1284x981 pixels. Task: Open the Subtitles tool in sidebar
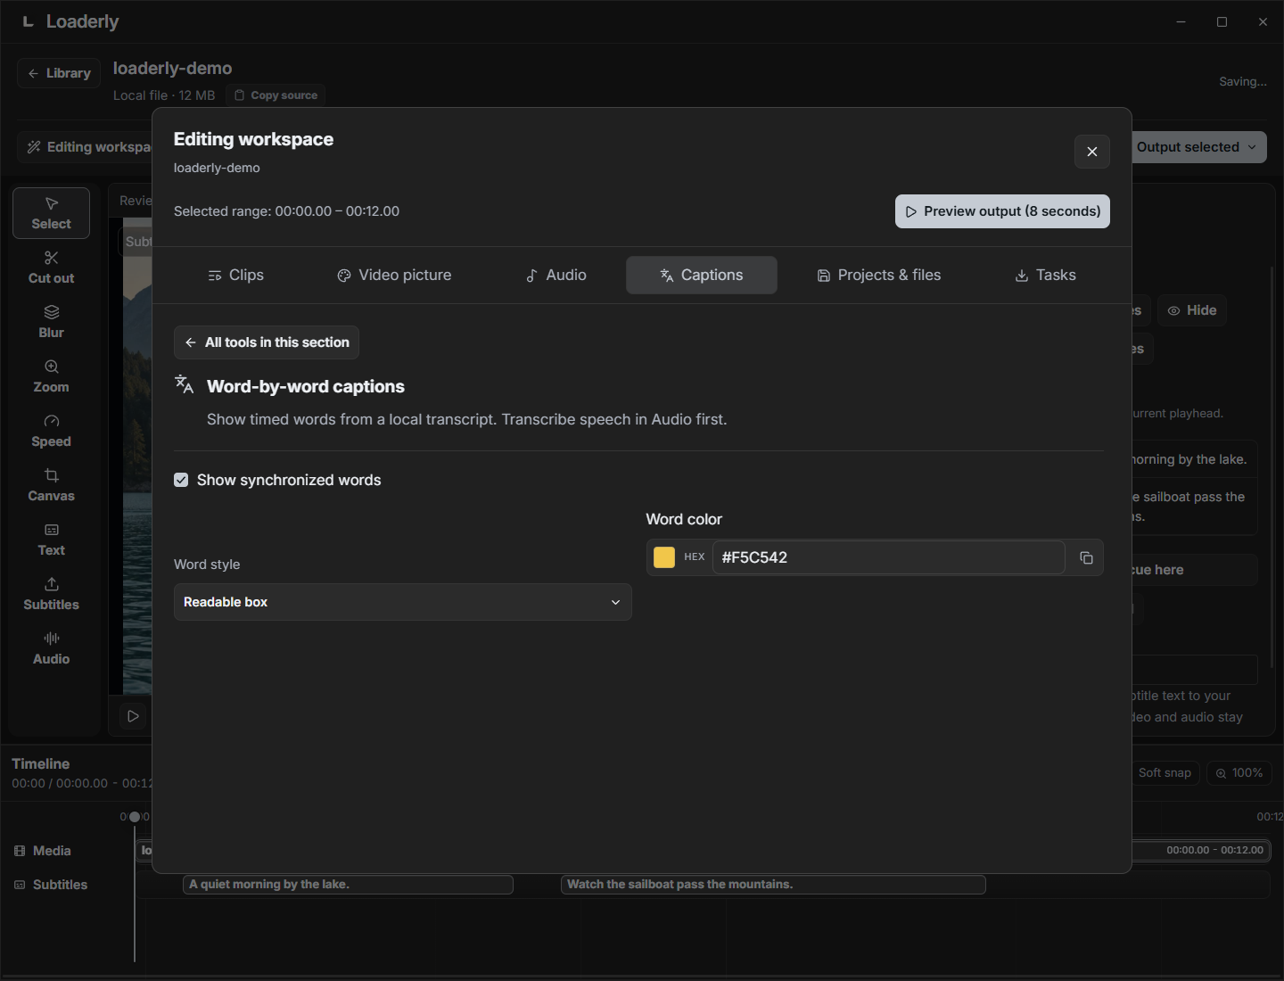[x=51, y=594]
